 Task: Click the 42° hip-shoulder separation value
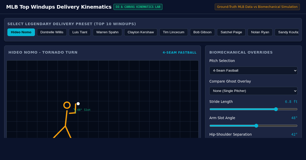coord(295,134)
